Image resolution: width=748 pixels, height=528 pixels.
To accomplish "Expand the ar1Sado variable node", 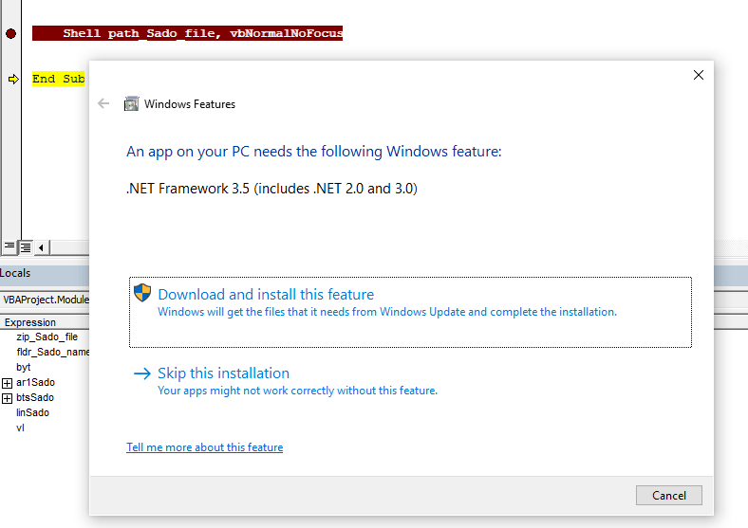I will pyautogui.click(x=8, y=382).
